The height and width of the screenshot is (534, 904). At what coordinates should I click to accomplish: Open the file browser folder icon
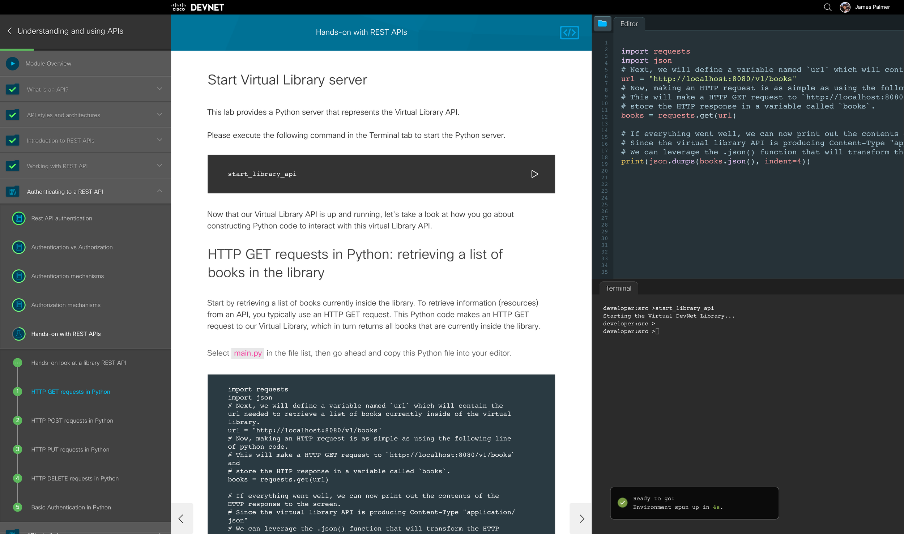[x=602, y=24]
